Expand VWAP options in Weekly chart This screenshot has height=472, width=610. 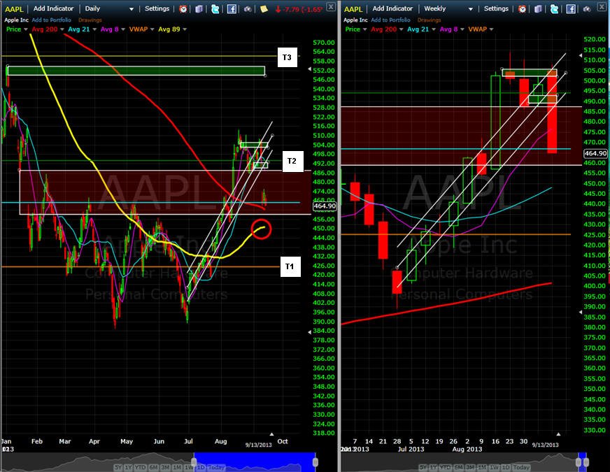click(x=491, y=29)
